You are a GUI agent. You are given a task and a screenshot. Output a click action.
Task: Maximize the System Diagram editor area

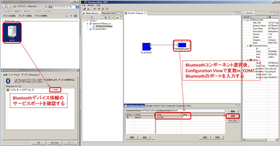tap(239, 13)
